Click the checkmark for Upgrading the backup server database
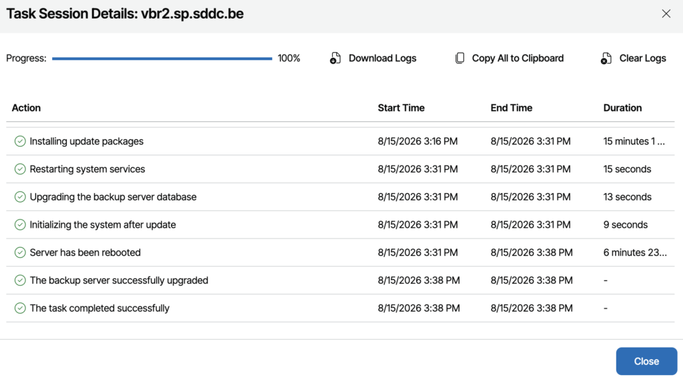This screenshot has width=683, height=379. (x=20, y=196)
